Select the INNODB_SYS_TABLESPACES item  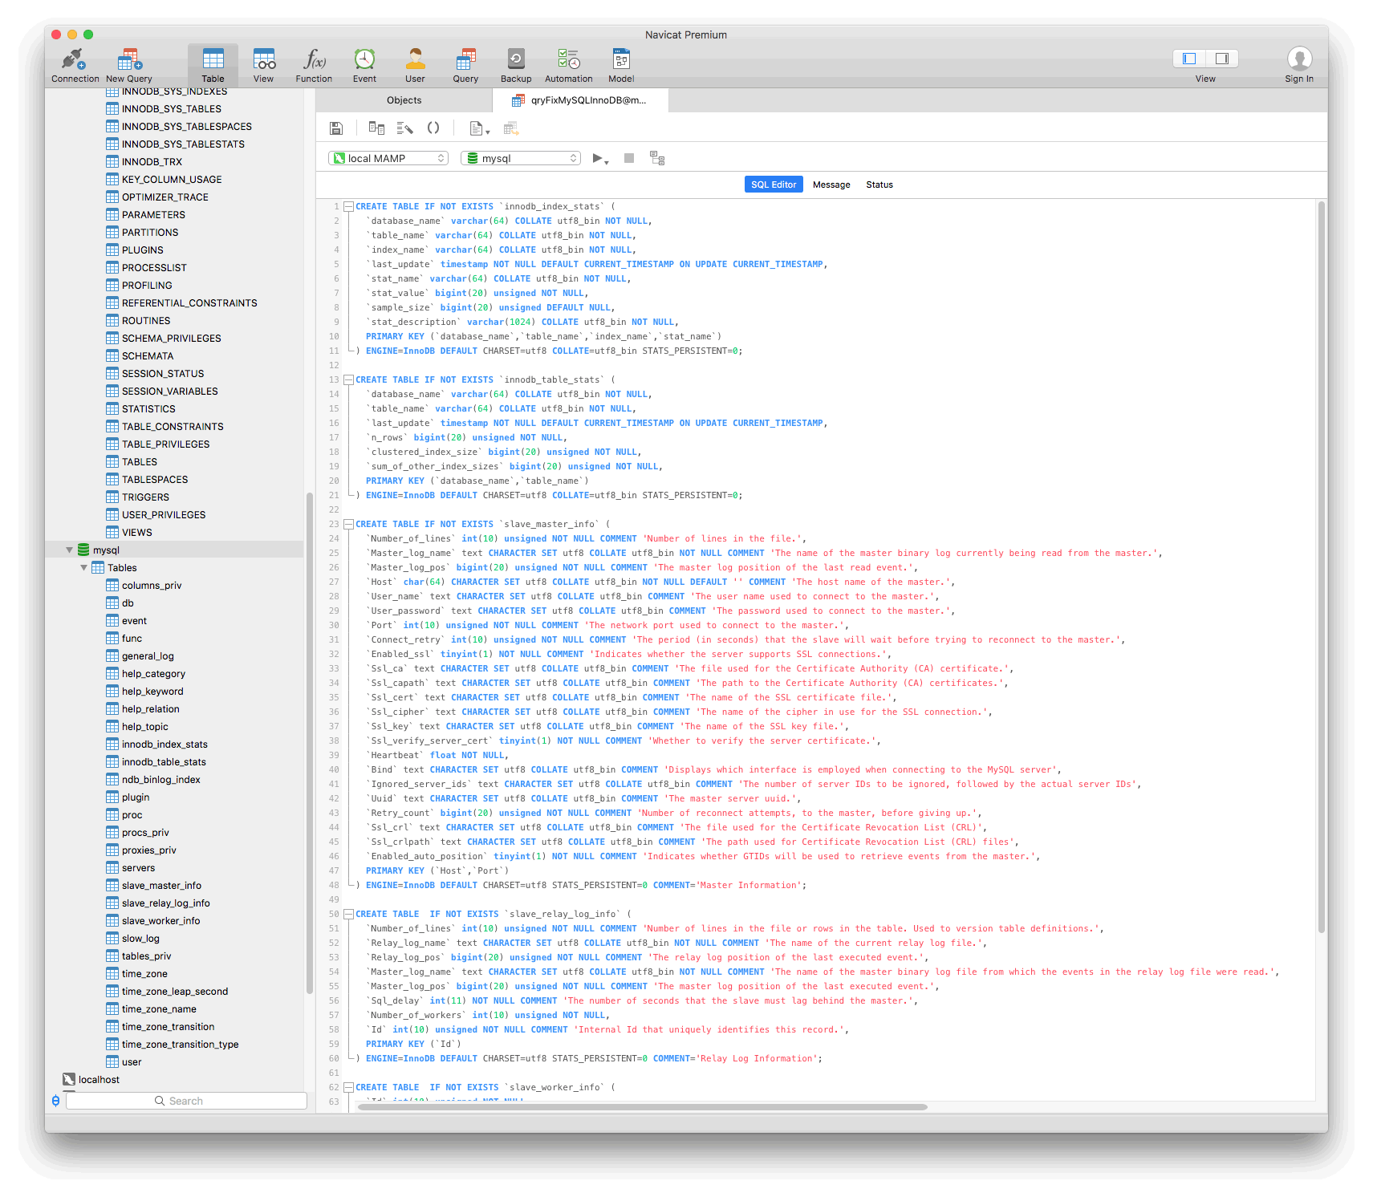click(186, 127)
